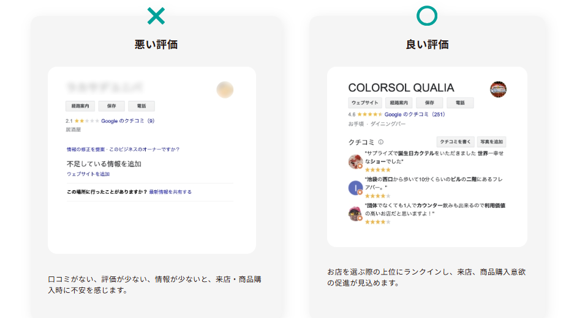Click the five-star rating under birthday cocktail review
The image size is (577, 318).
377,169
